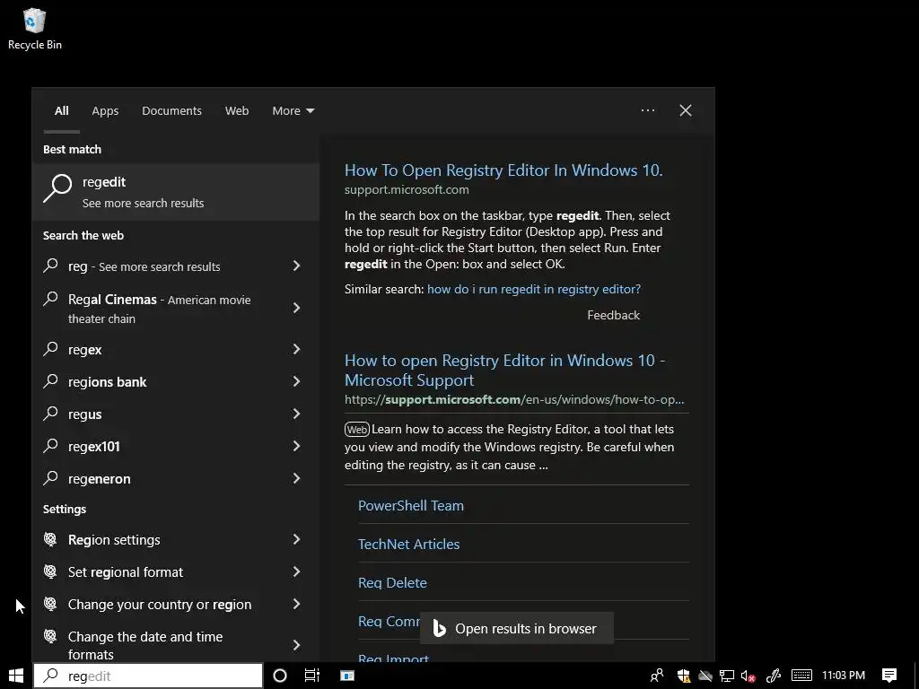
Task: Expand the regex suggestion arrow
Action: pyautogui.click(x=296, y=349)
